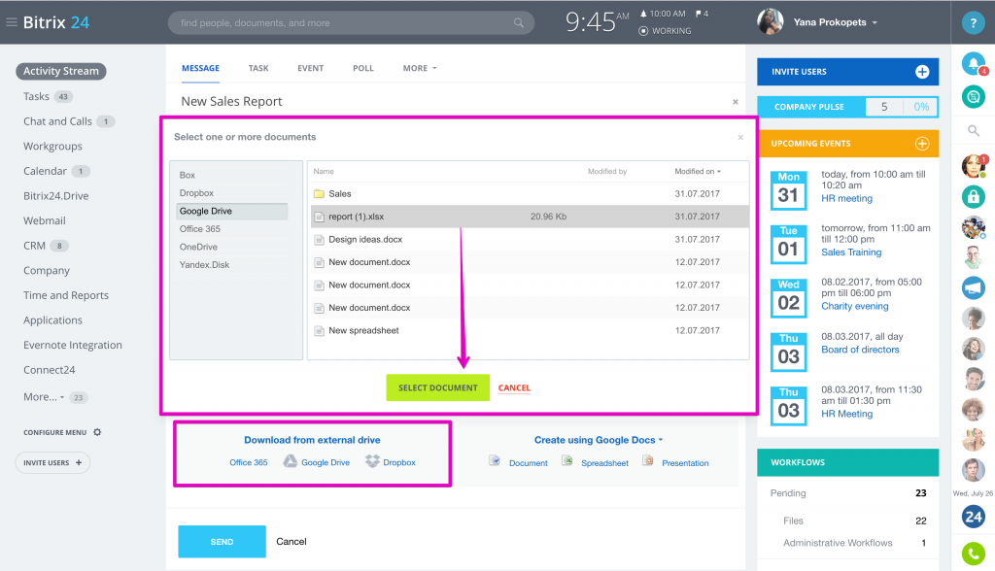
Task: Click the INVITE USERS button in left sidebar
Action: 52,462
